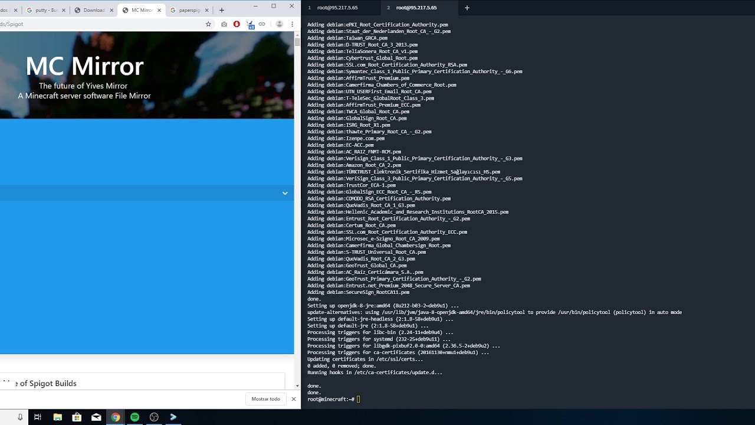
Task: Close the MC Mirror tab
Action: [159, 10]
